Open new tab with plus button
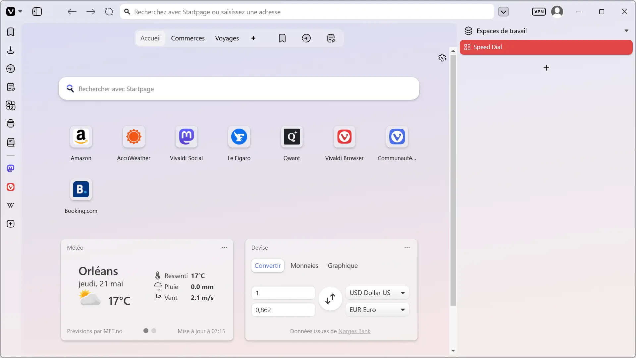Viewport: 636px width, 358px height. coord(546,68)
